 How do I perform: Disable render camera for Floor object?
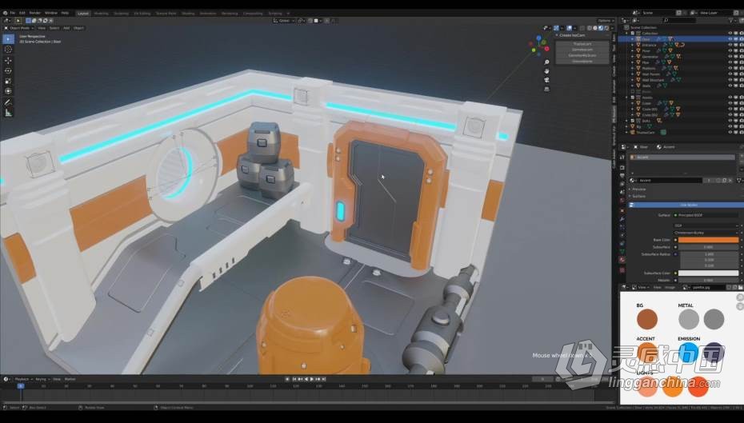(741, 50)
